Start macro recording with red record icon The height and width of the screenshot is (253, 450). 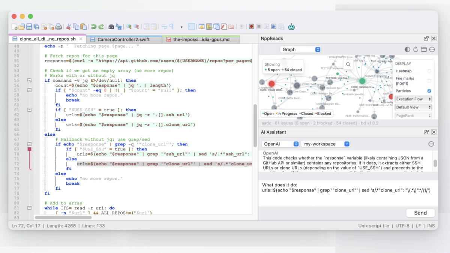pyautogui.click(x=251, y=27)
